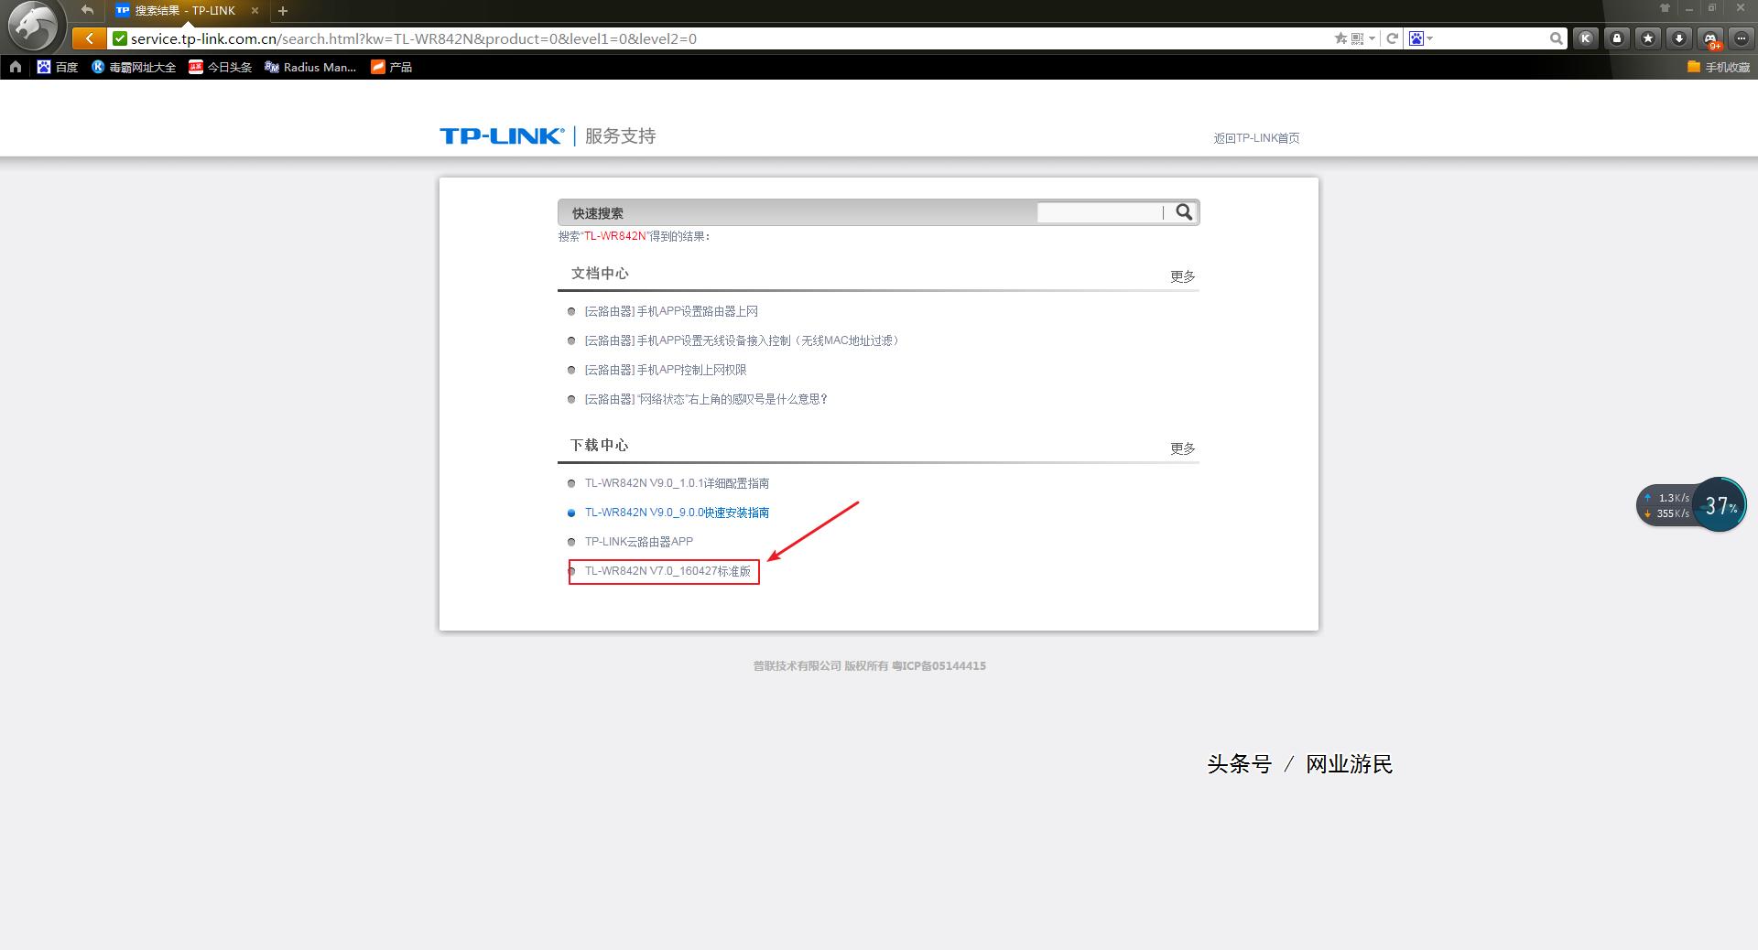Click the 粤ICP备05144415 footer text
The image size is (1758, 950).
[x=939, y=666]
